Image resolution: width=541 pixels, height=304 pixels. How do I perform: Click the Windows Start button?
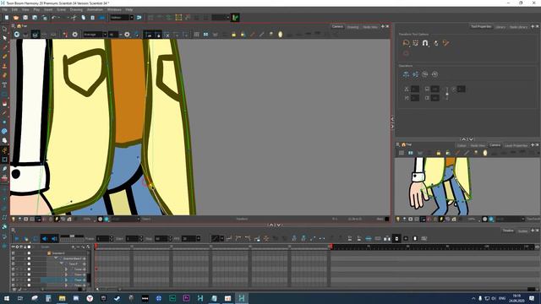point(7,298)
